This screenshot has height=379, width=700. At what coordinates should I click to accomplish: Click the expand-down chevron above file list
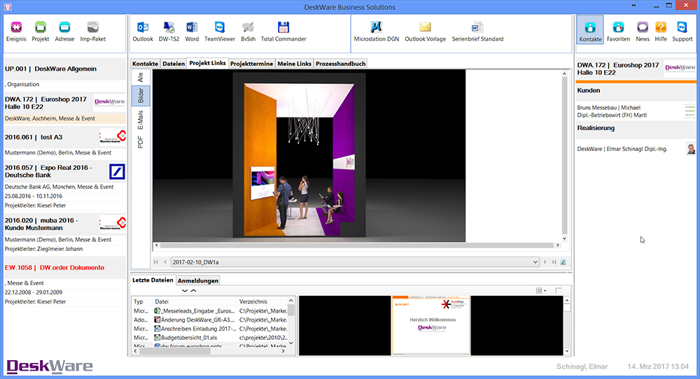coord(185,290)
